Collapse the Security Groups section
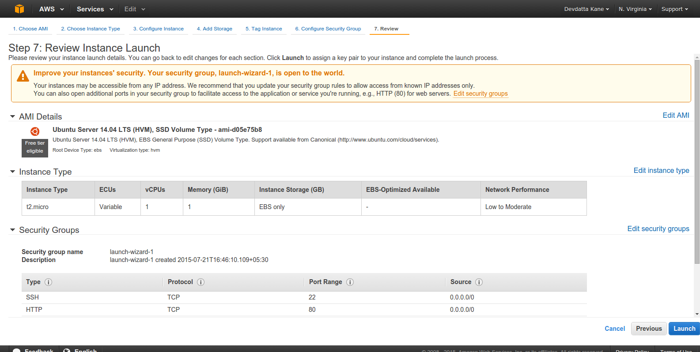 pos(13,230)
